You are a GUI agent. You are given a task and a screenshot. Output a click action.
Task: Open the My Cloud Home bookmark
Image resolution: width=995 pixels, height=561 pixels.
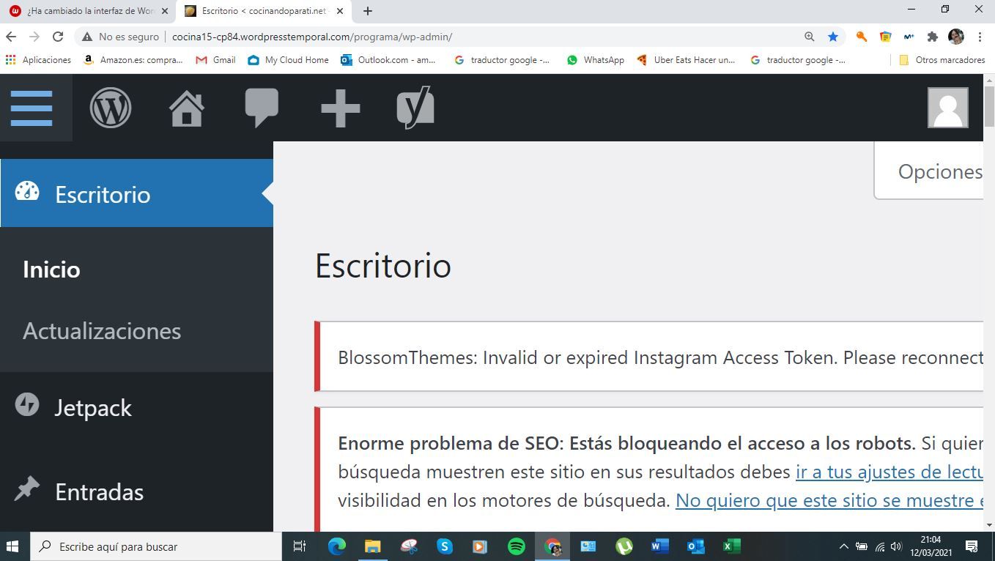[x=288, y=60]
